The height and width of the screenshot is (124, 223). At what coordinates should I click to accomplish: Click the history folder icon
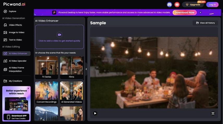(x=197, y=23)
